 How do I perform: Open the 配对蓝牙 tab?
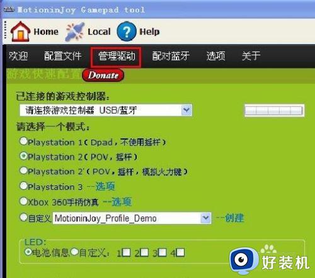point(171,56)
